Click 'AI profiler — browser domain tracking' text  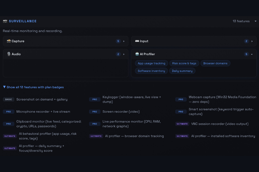134,136
